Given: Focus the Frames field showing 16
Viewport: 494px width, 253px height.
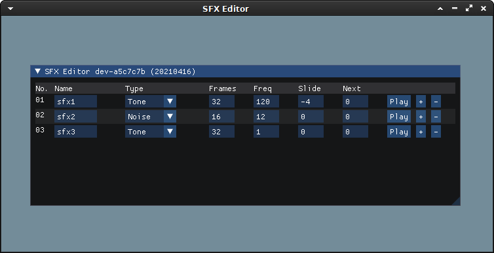Looking at the screenshot, I should [x=221, y=117].
